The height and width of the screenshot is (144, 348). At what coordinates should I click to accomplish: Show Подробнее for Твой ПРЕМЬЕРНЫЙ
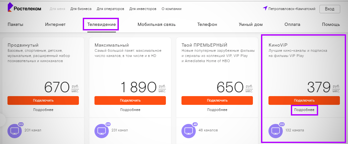point(217,110)
